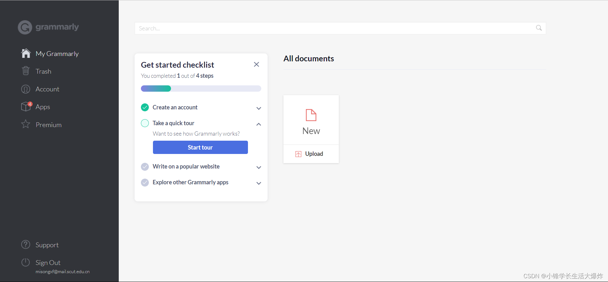The height and width of the screenshot is (282, 608).
Task: Click the Take a quick tour step title
Action: 174,123
